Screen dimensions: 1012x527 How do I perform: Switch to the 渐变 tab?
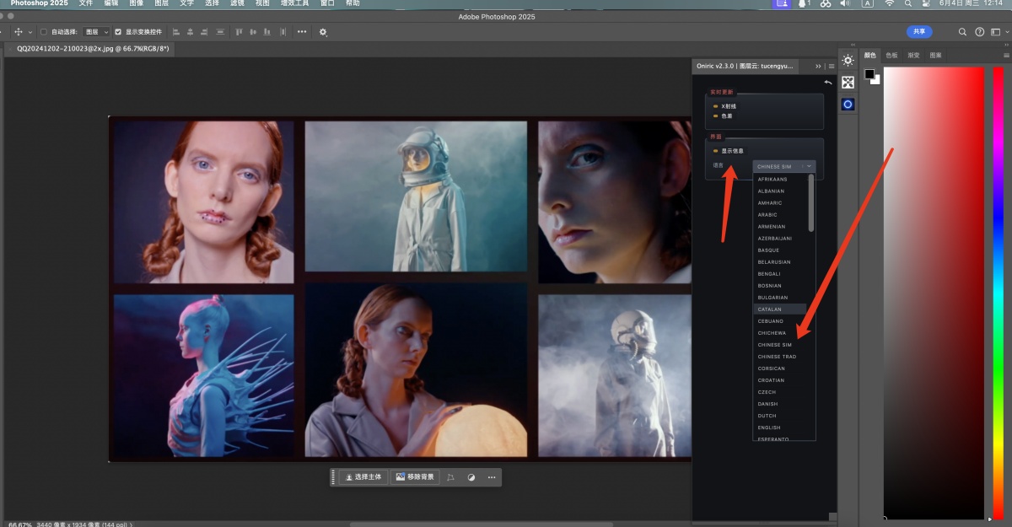click(x=913, y=55)
